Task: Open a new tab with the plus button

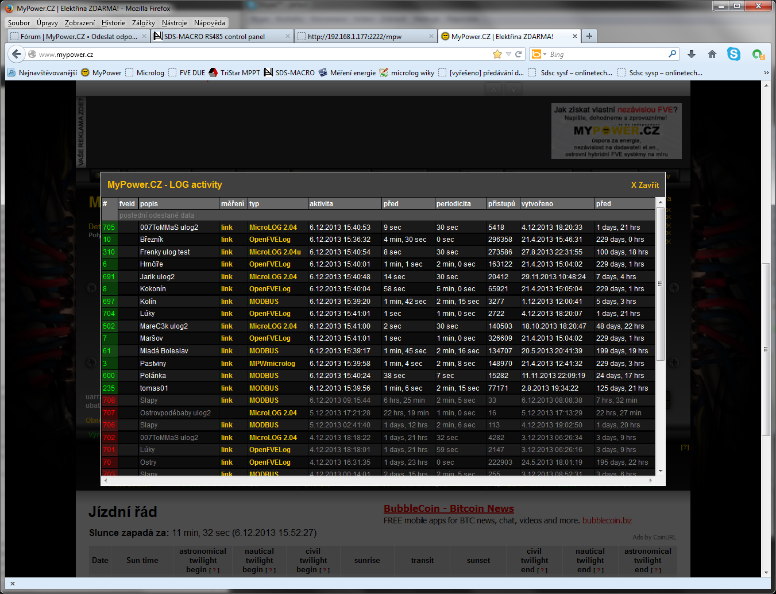Action: point(589,36)
